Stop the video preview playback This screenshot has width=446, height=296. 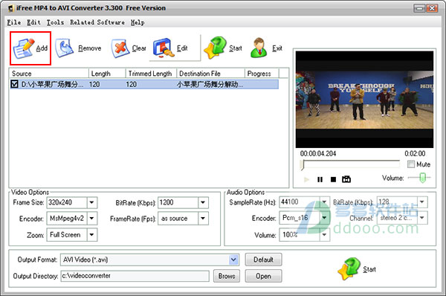(333, 179)
